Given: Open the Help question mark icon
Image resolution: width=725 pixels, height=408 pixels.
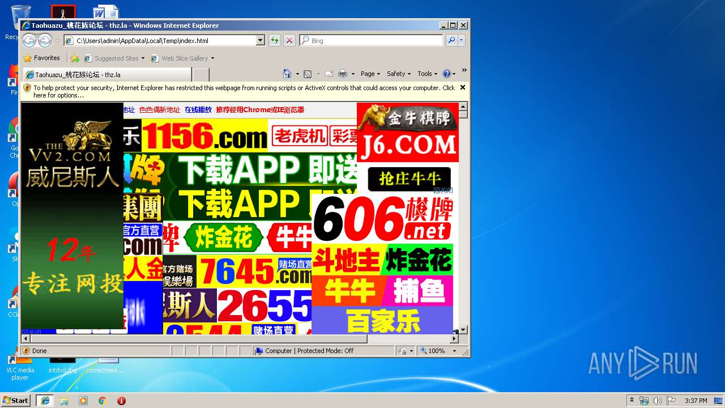Looking at the screenshot, I should 446,74.
